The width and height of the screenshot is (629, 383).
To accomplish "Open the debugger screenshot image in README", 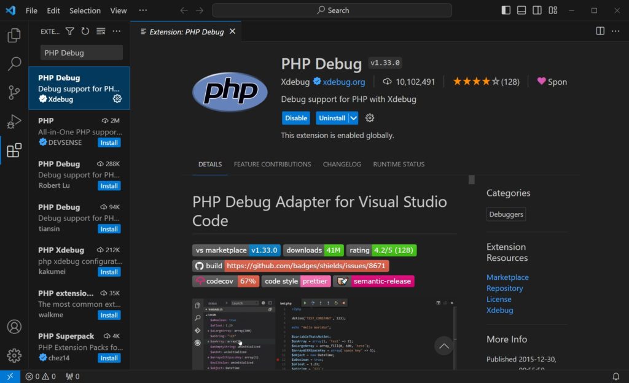I will tap(324, 334).
